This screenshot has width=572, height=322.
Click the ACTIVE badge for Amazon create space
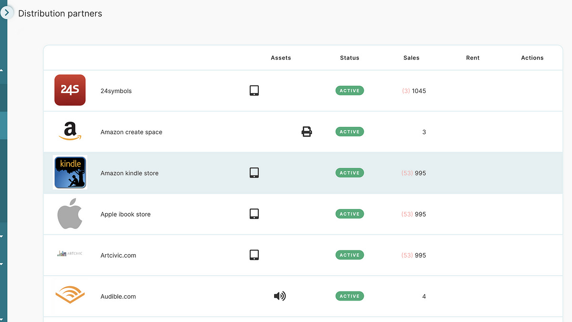pyautogui.click(x=350, y=132)
